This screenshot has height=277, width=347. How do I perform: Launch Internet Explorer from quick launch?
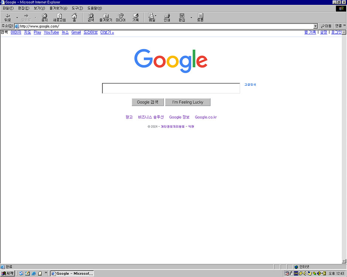34,273
